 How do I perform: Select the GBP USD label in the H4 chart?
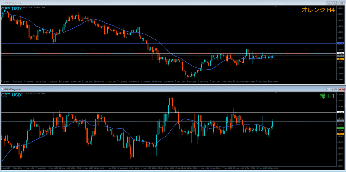[11, 9]
